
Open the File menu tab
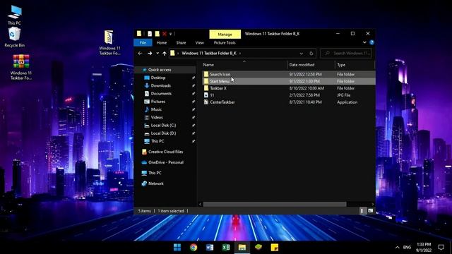click(143, 42)
